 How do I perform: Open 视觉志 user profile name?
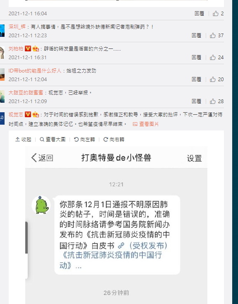coord(16,115)
